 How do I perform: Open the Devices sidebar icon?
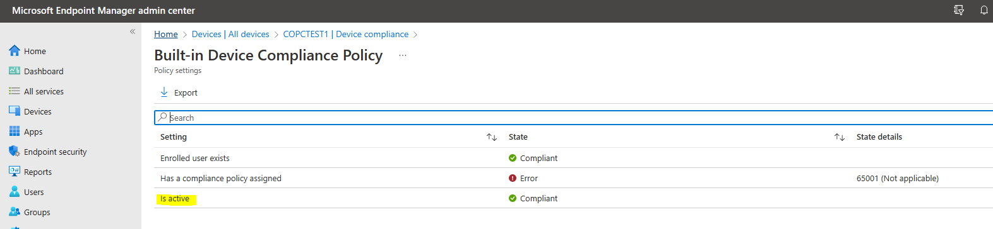[x=14, y=111]
